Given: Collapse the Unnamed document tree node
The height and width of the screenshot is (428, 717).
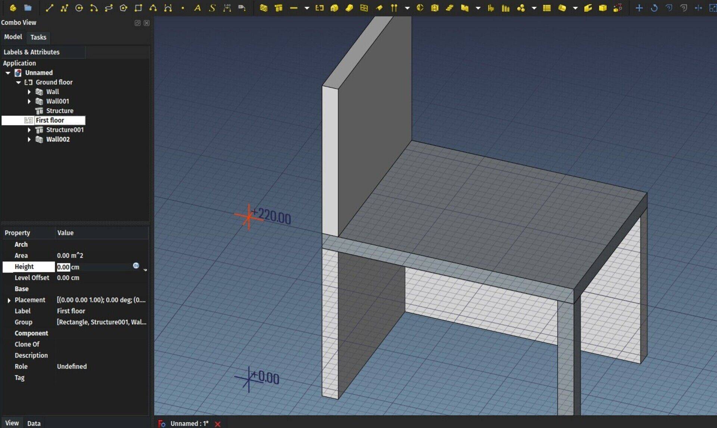Looking at the screenshot, I should (8, 73).
